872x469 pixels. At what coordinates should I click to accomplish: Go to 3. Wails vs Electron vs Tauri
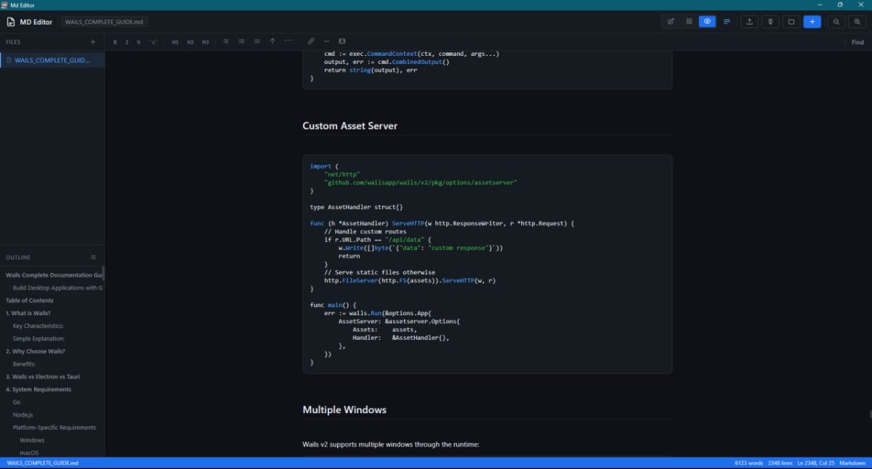point(42,377)
